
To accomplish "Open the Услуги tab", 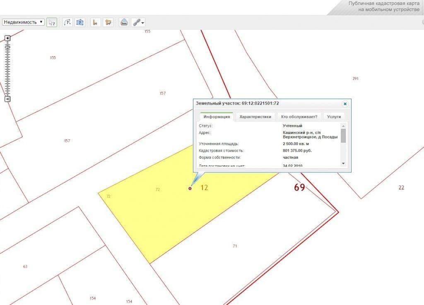I will (334, 117).
